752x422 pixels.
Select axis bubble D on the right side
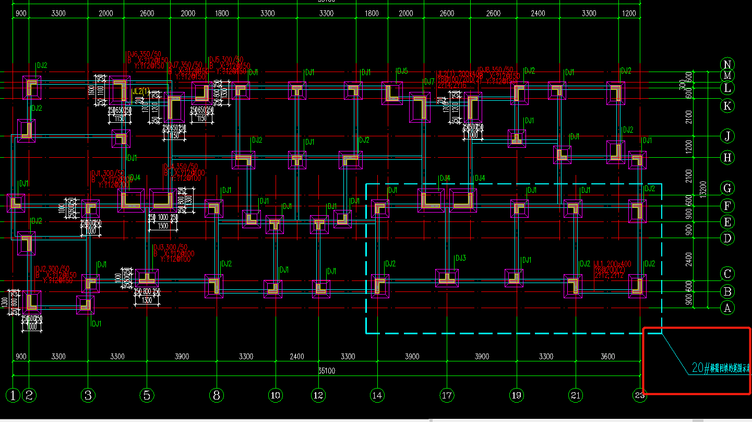coord(727,238)
